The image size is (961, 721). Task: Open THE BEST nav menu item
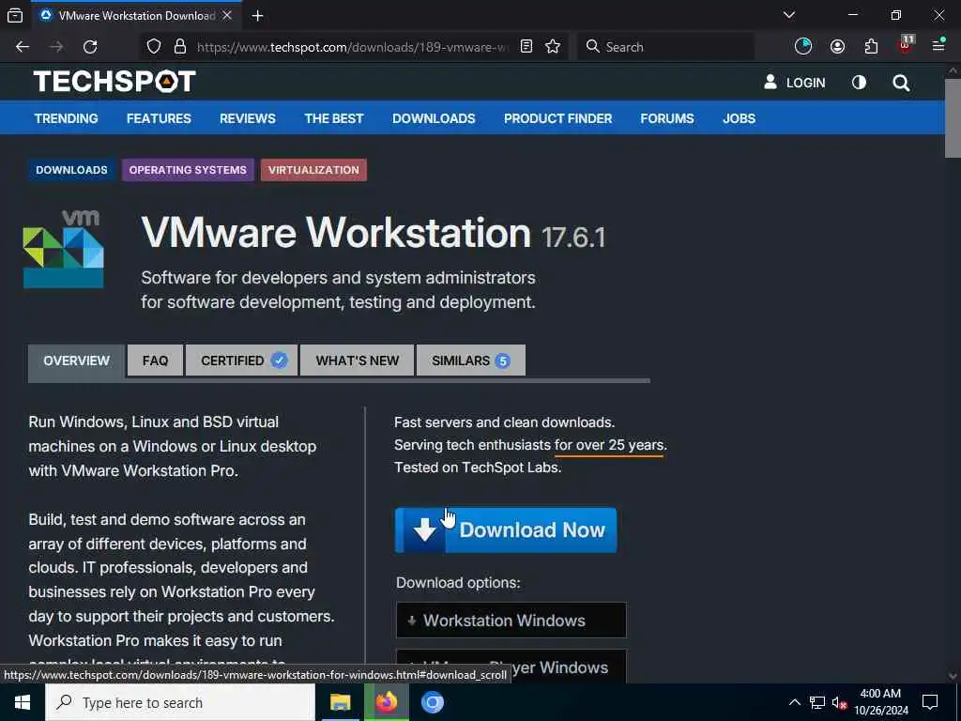coord(334,118)
